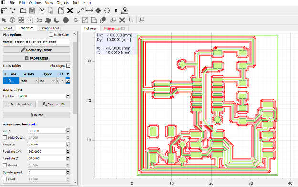Click the Move tool icon at toolbar end
298x187 pixels.
tap(141, 20)
